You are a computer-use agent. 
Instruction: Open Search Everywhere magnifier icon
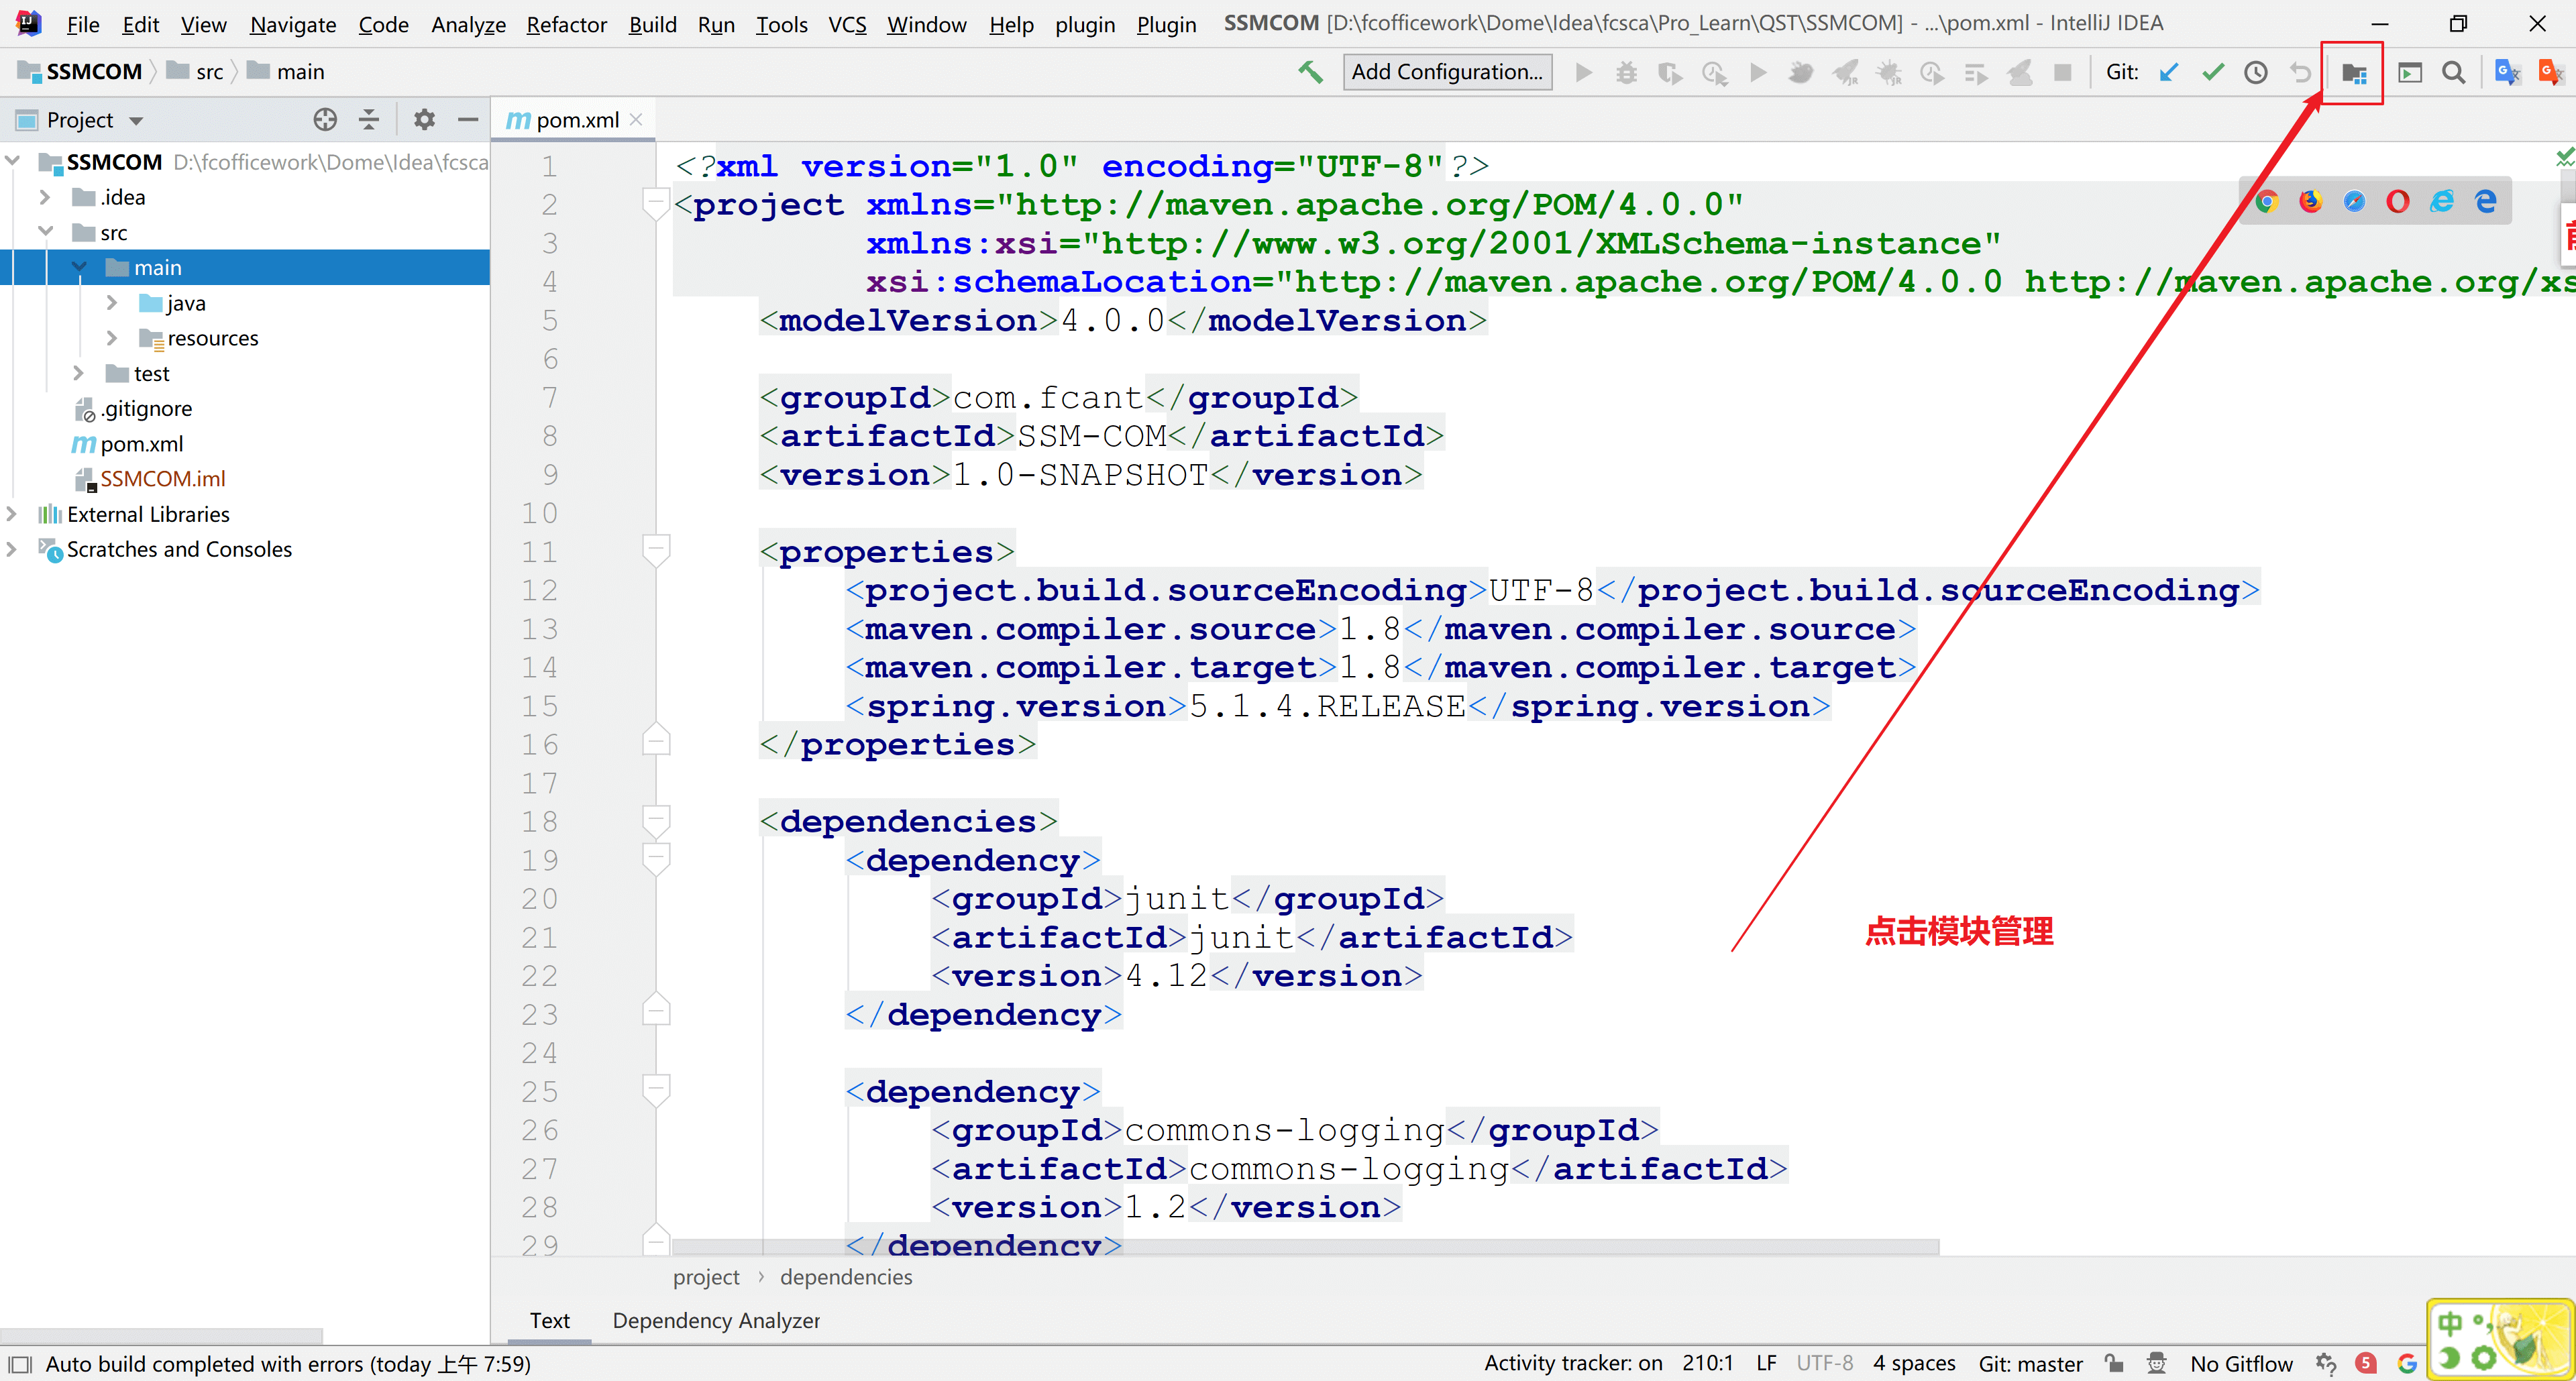pos(2452,72)
